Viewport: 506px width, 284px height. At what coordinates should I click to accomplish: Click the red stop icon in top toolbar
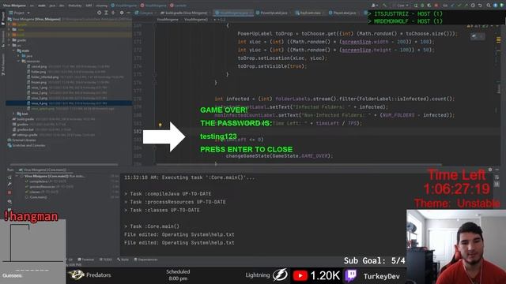pyautogui.click(x=436, y=6)
